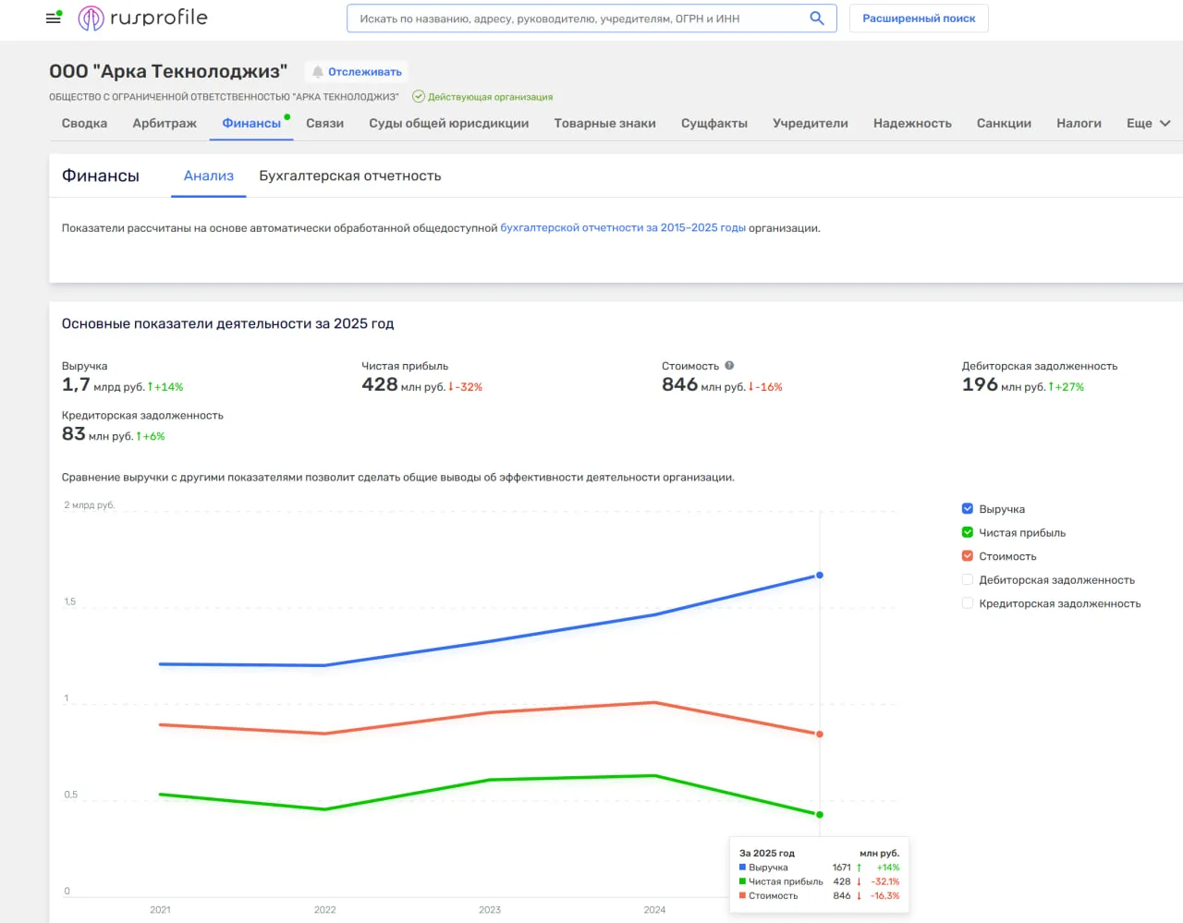The height and width of the screenshot is (923, 1183).
Task: Switch to Бухгалтерская отчетность tab
Action: tap(349, 176)
